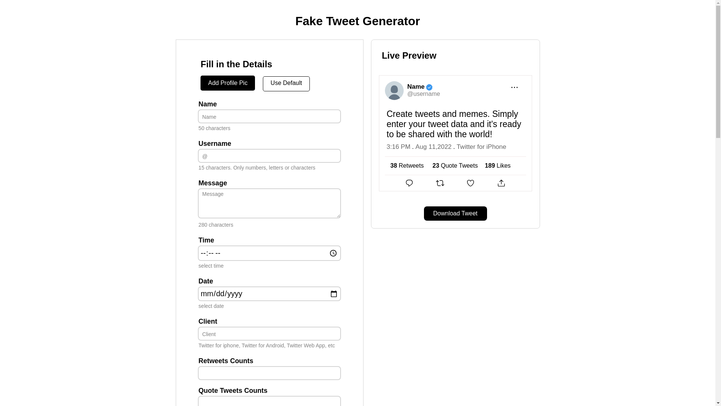The image size is (721, 406).
Task: Focus the Quote Tweets Counts field
Action: coord(269,401)
